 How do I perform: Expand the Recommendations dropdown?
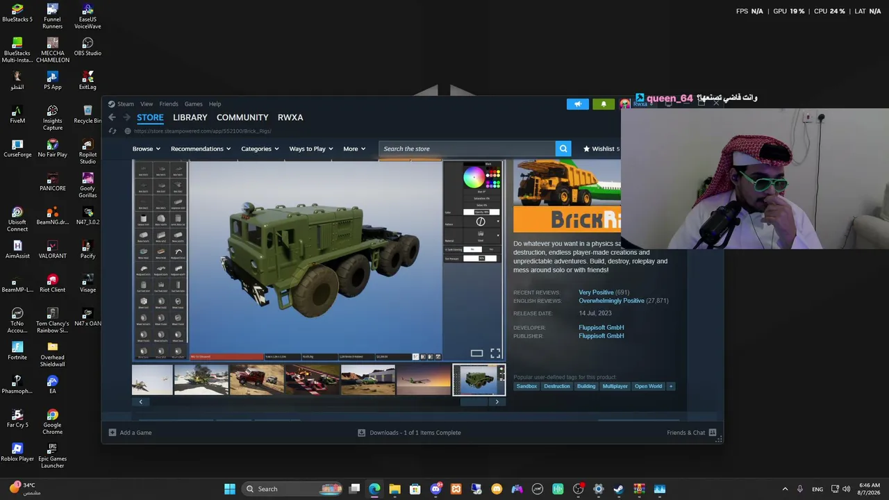pyautogui.click(x=201, y=149)
